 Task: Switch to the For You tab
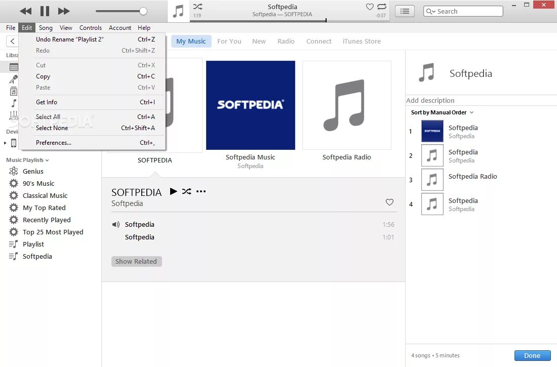click(x=229, y=41)
